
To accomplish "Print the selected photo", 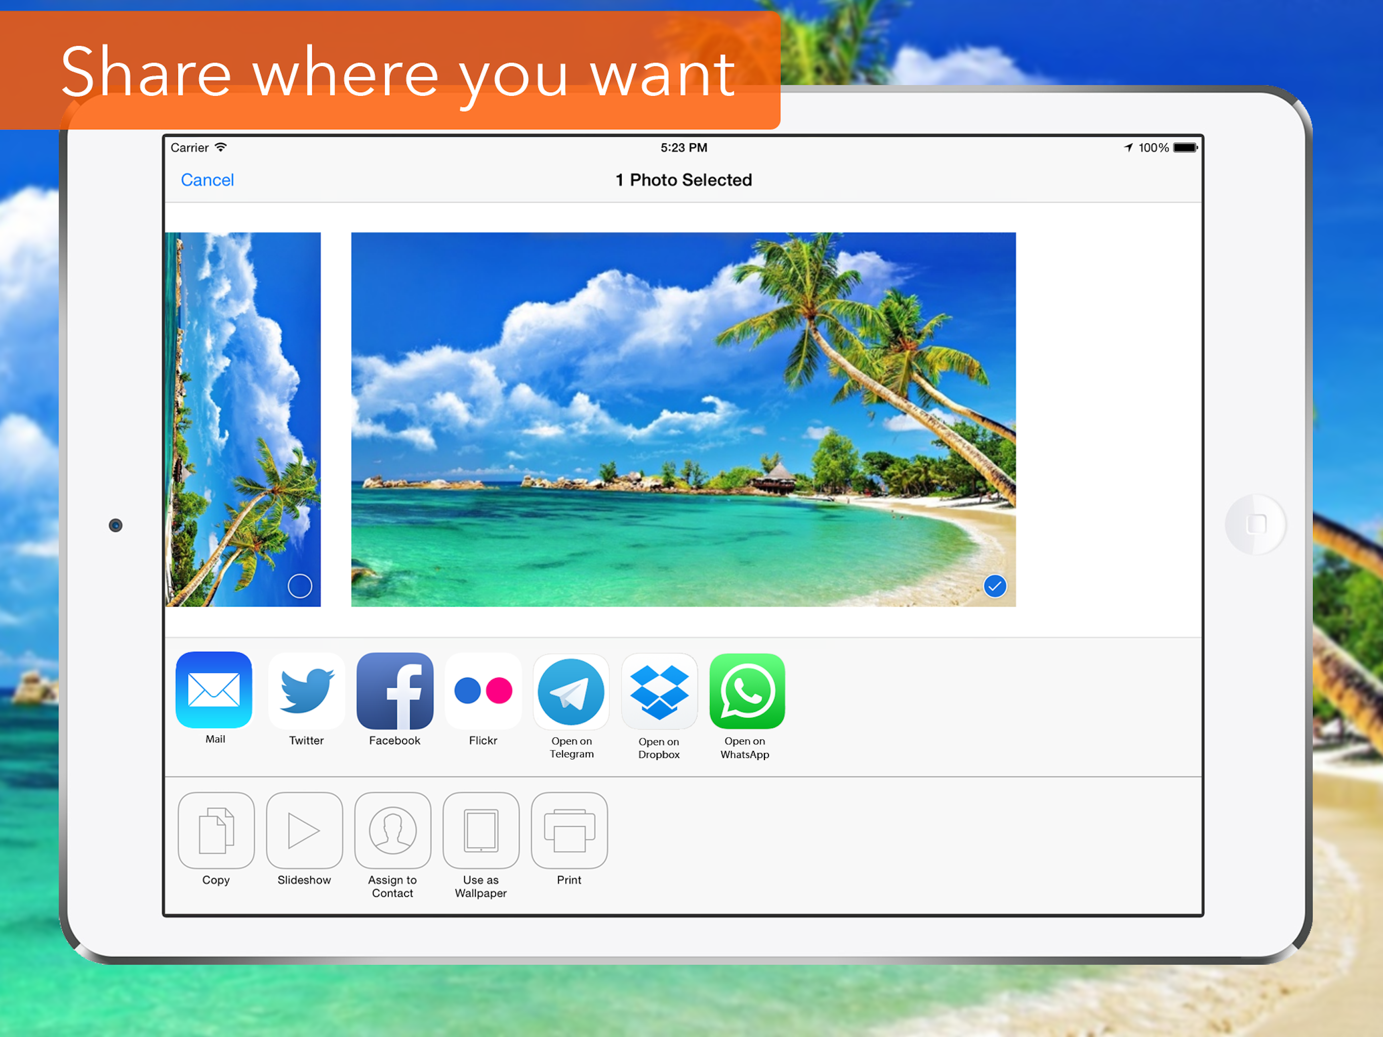I will [569, 830].
